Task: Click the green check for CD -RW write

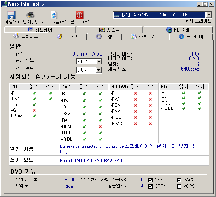Action: click(x=50, y=99)
